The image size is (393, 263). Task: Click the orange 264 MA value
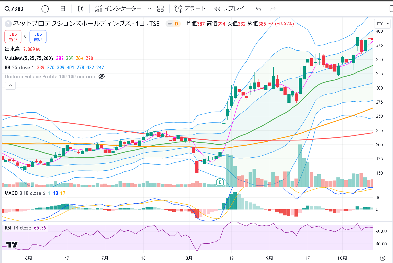(80, 58)
